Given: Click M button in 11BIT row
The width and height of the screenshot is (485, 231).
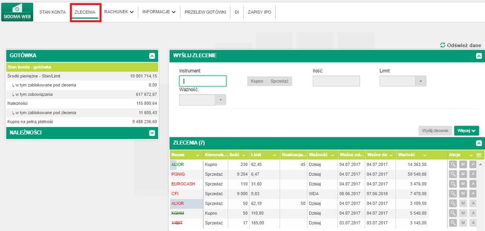Looking at the screenshot, I should [x=463, y=223].
